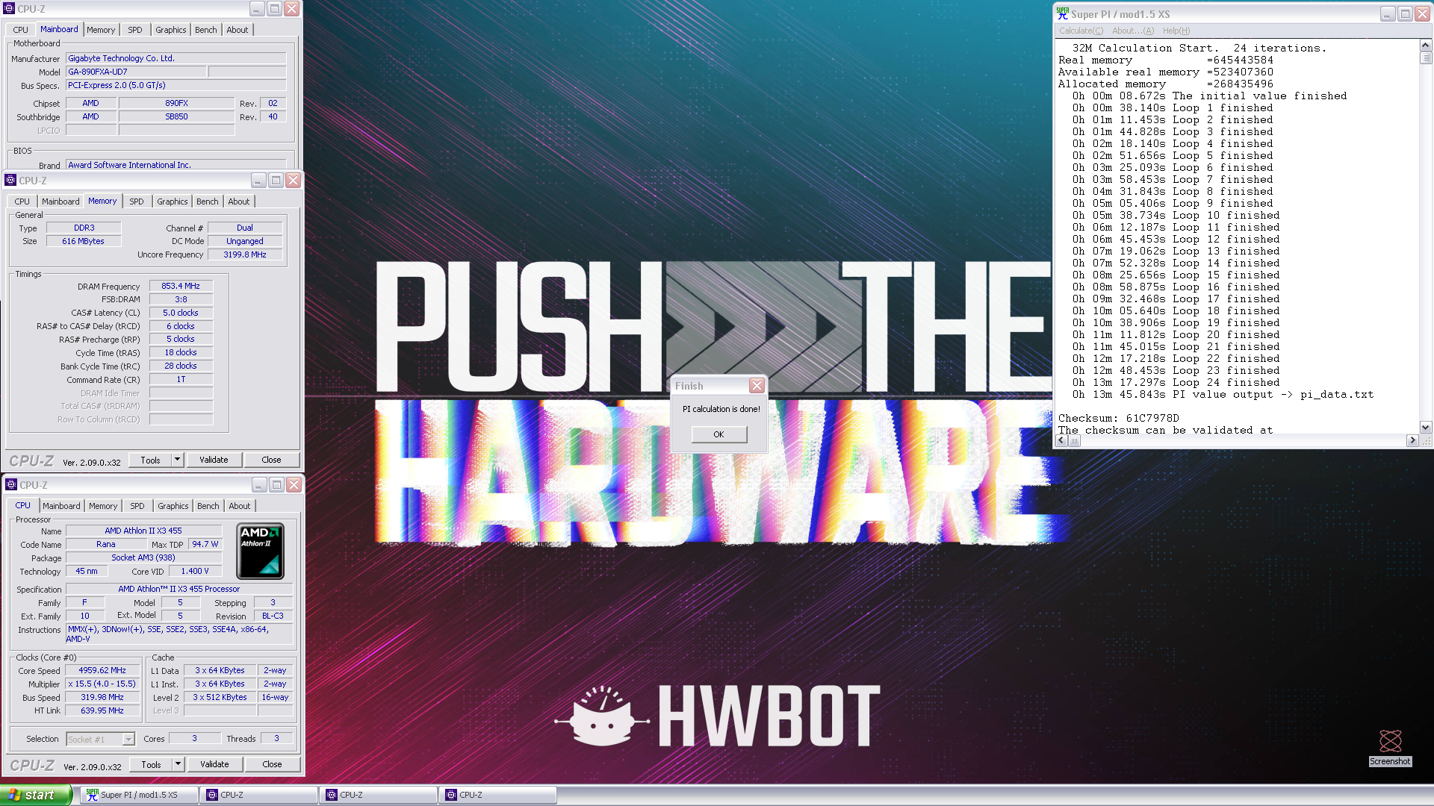Click the Checksum 61C7978D line

click(1118, 419)
